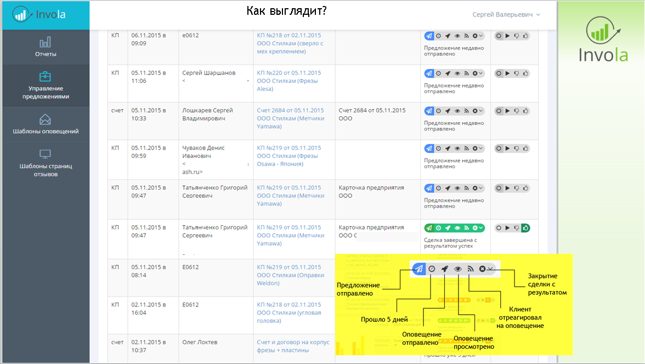Click thumbs-down in Сделка завершена row
This screenshot has width=645, height=364.
(517, 228)
